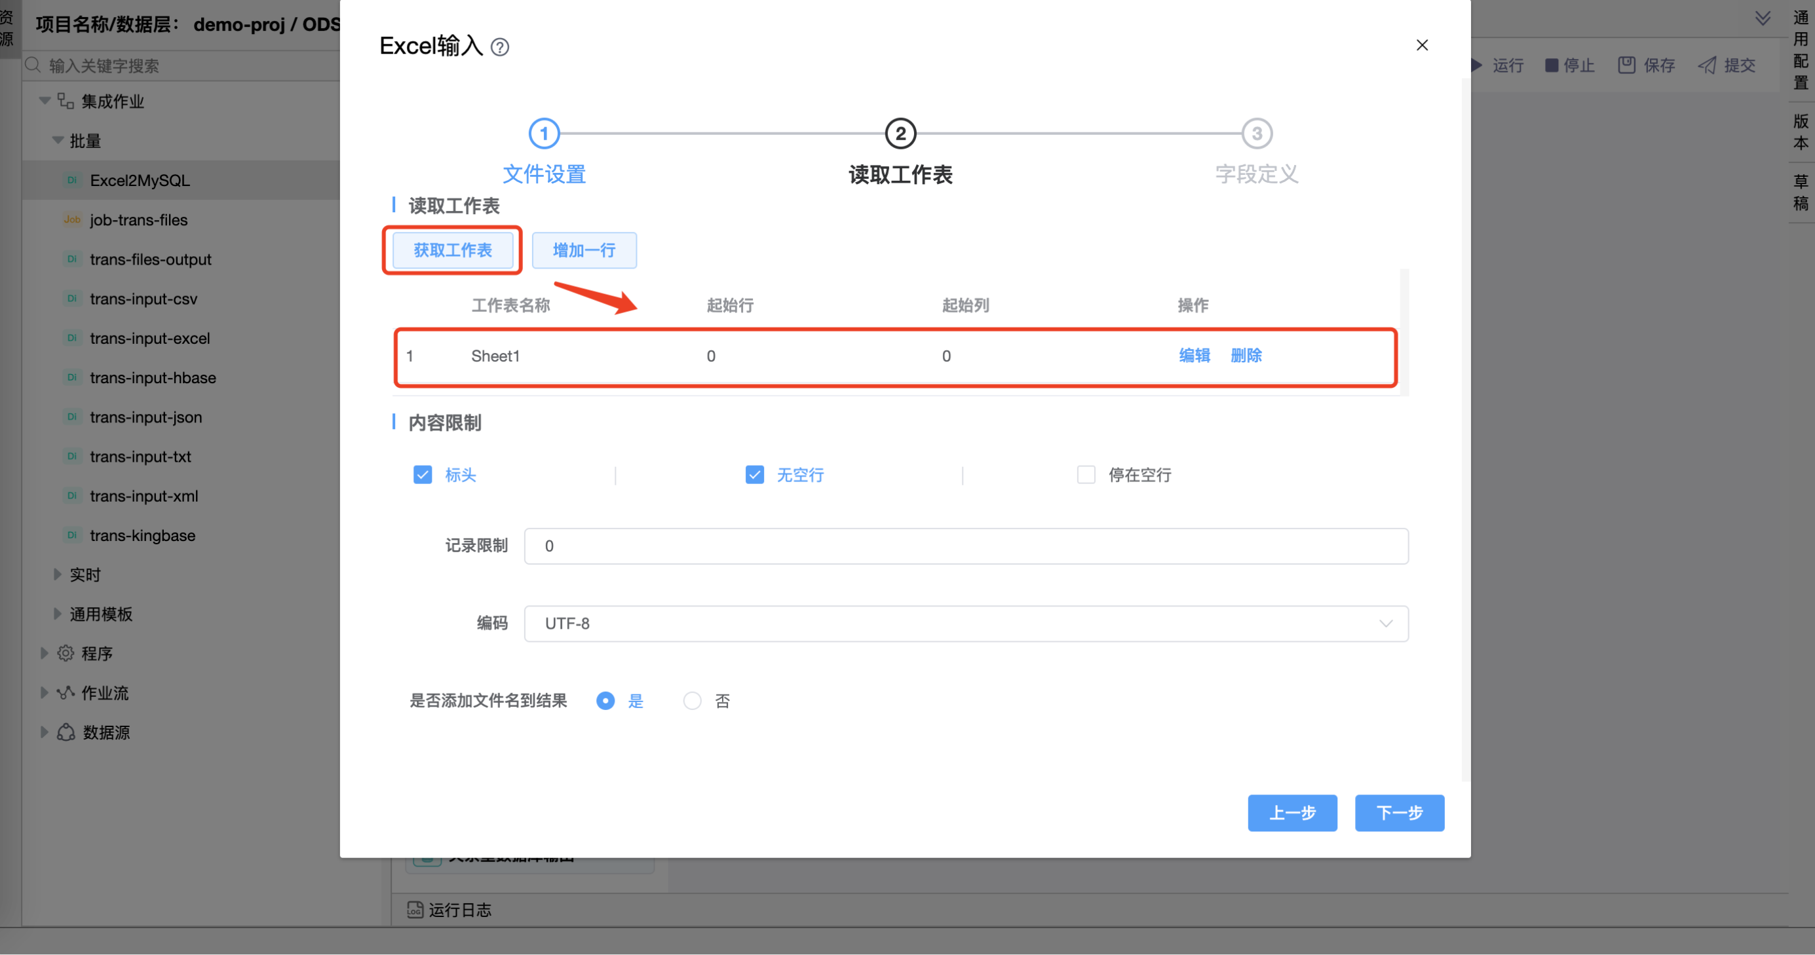Expand the 实时 tree node
This screenshot has width=1815, height=955.
58,574
